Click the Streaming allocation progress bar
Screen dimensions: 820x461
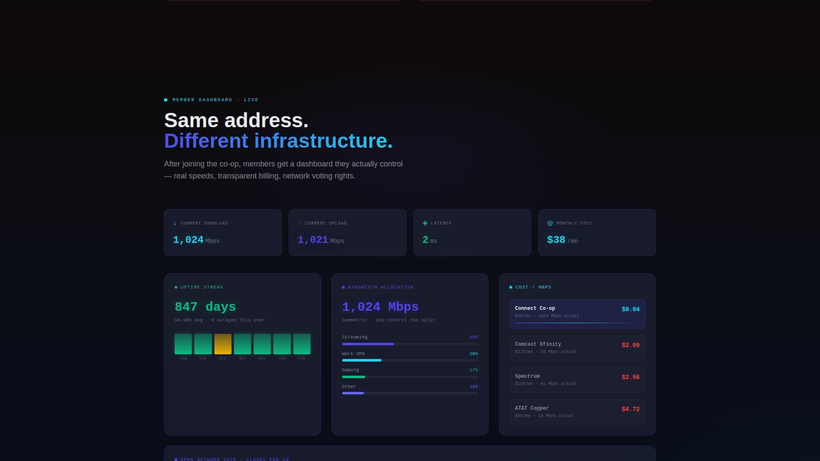click(410, 344)
